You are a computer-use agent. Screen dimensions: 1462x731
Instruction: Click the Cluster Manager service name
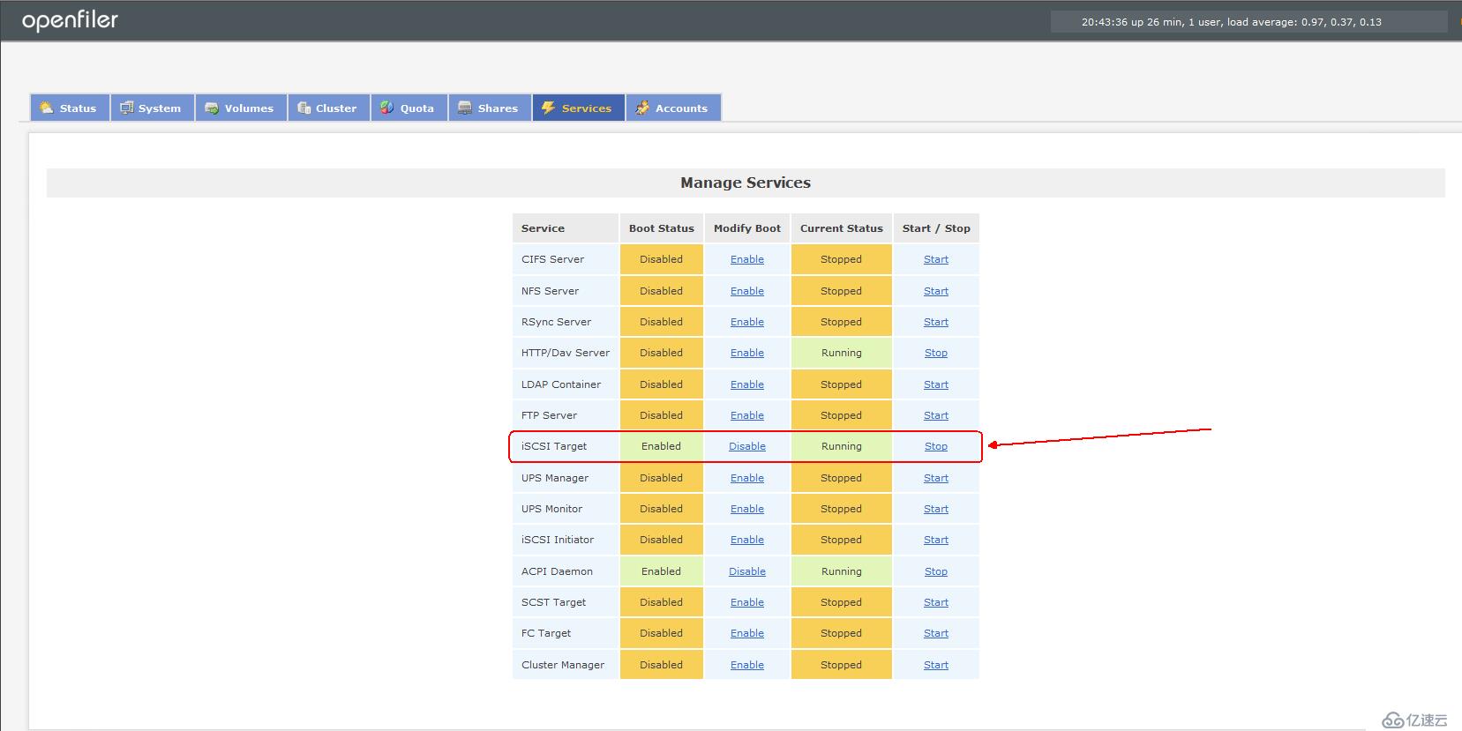click(x=563, y=665)
